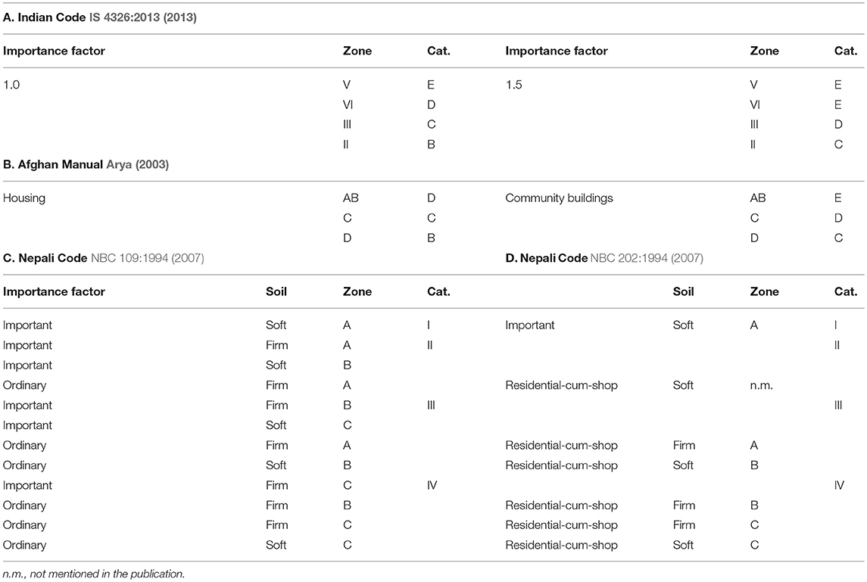Open the IS 4326:2013 (2013) reference link

coord(142,17)
